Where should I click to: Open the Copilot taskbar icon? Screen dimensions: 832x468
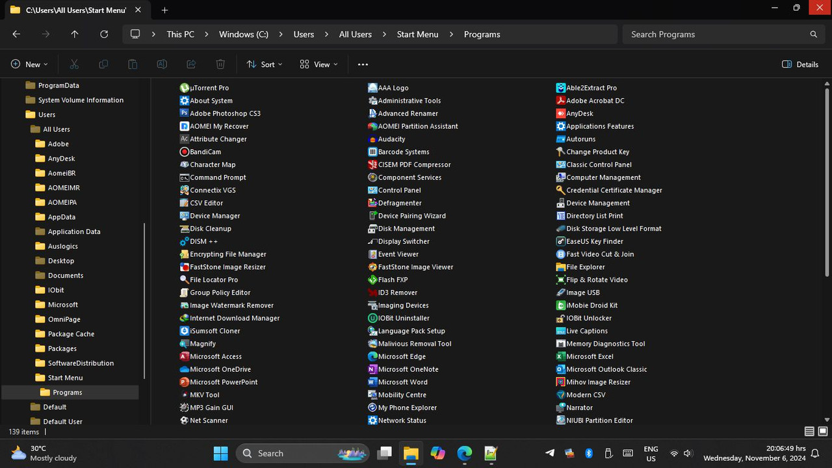pyautogui.click(x=437, y=453)
